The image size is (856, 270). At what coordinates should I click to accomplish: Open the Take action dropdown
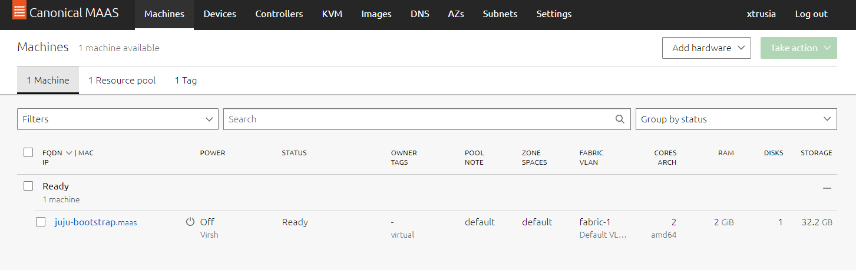click(798, 48)
